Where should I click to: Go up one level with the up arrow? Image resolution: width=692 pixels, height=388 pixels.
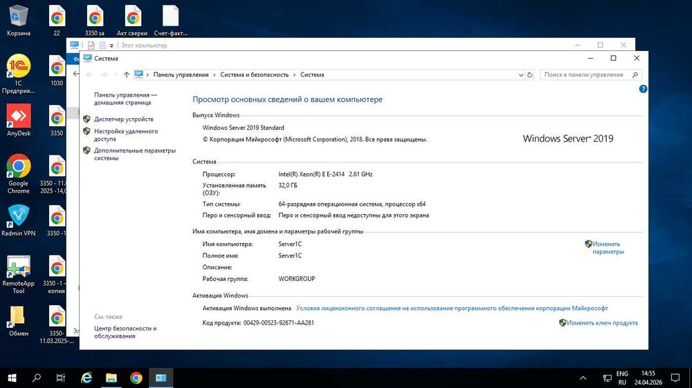tap(127, 75)
